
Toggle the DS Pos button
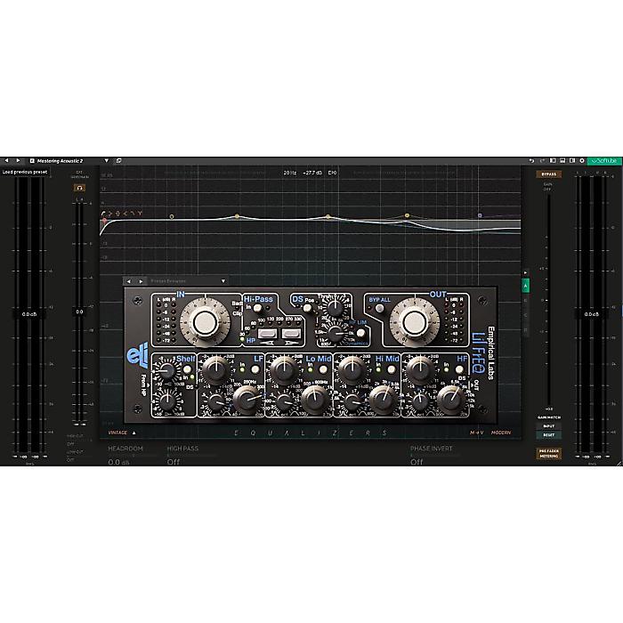coord(307,308)
